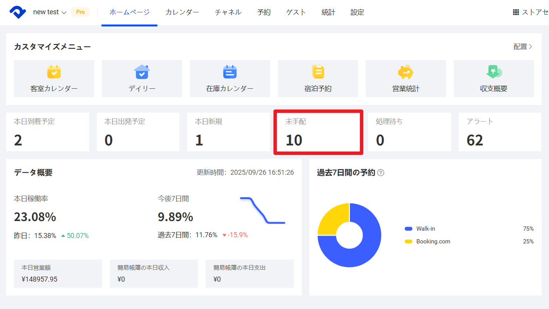
Task: Click the grid icon beside ストア
Action: (x=516, y=12)
